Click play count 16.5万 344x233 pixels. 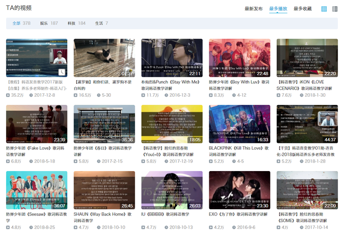click(x=83, y=95)
